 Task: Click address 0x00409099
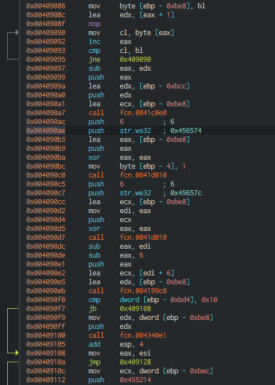pos(46,77)
